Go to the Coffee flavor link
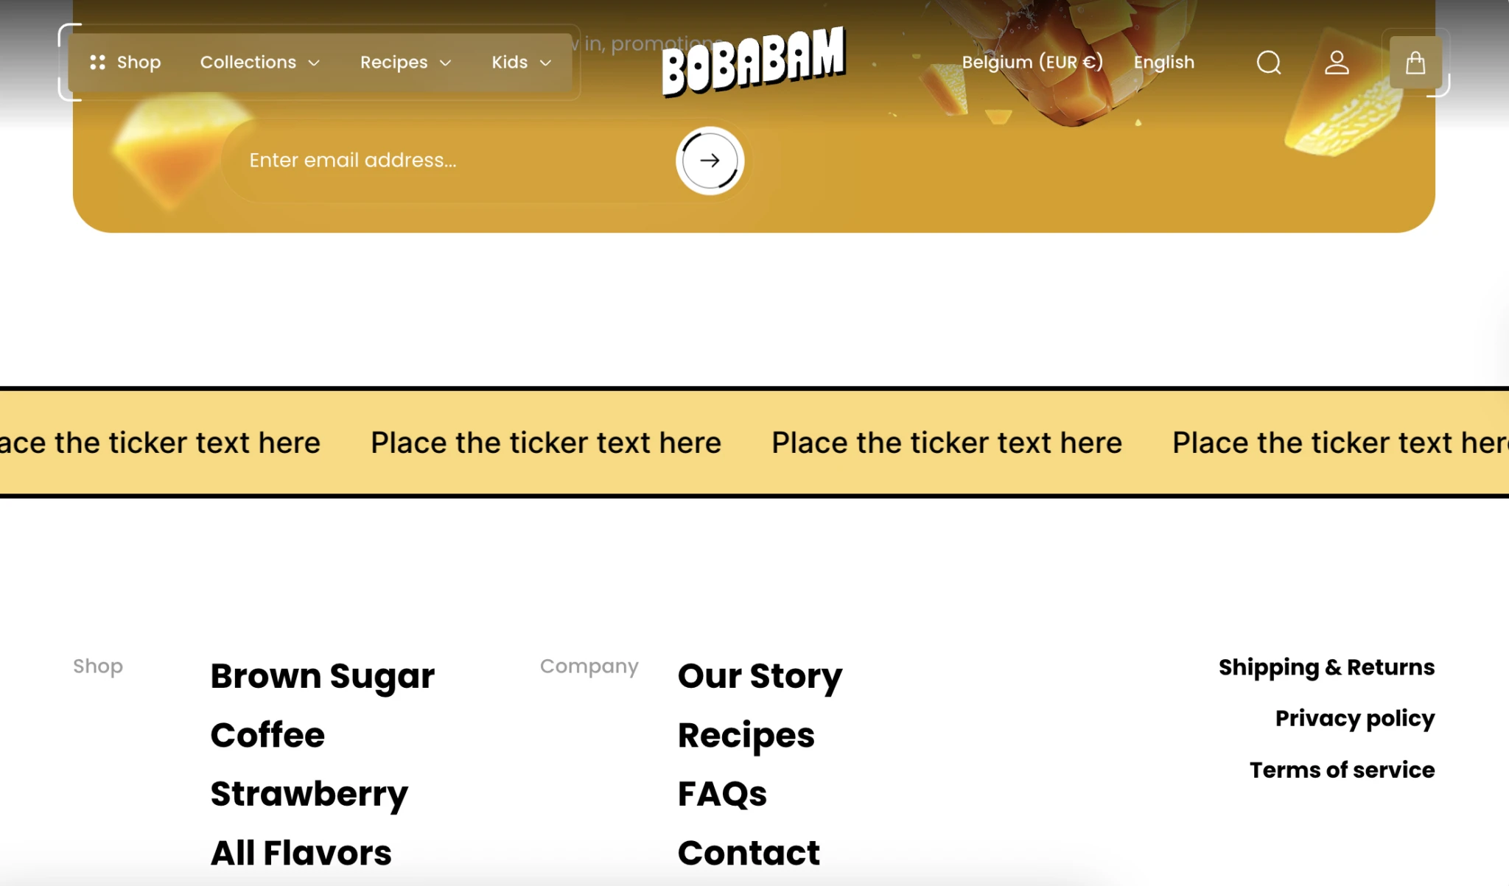The height and width of the screenshot is (886, 1509). point(267,735)
